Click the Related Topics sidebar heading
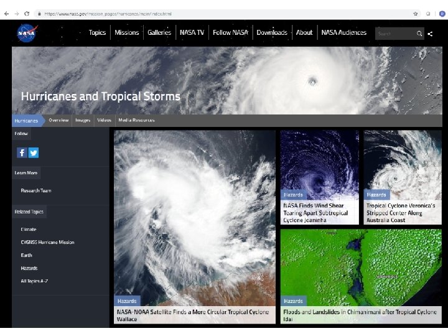The image size is (448, 336). coord(29,212)
